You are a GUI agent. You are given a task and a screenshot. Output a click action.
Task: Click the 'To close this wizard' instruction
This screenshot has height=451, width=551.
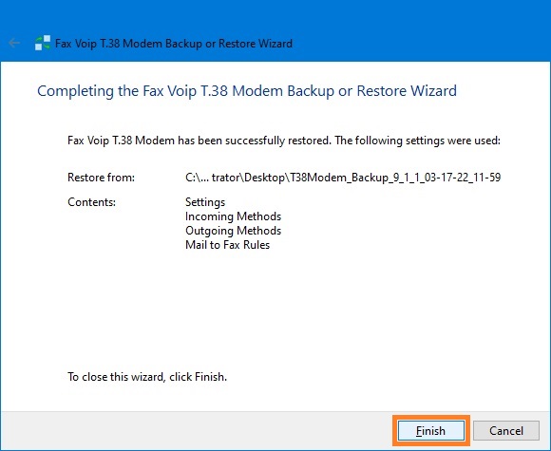click(147, 377)
